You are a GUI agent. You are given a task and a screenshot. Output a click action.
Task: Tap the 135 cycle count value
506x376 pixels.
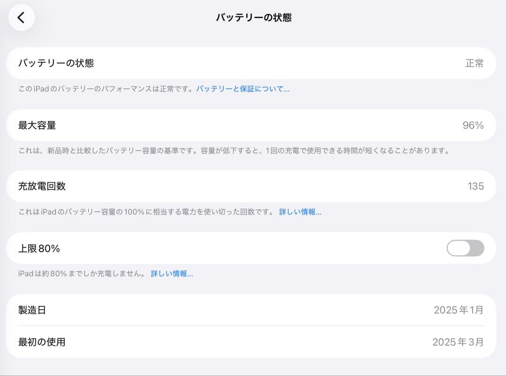[x=476, y=186]
